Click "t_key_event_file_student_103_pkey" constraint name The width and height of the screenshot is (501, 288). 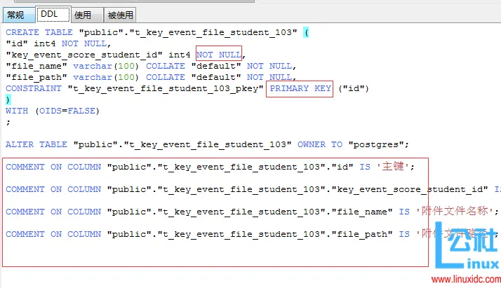[166, 88]
